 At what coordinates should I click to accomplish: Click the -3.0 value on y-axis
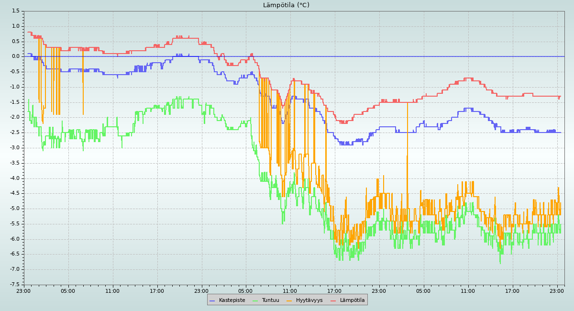point(14,148)
